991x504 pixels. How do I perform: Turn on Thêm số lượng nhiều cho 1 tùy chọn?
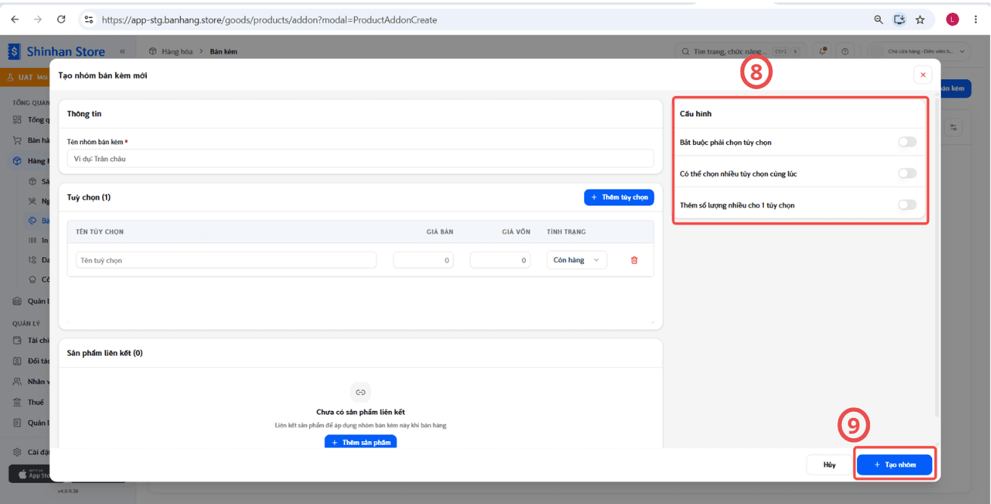click(x=907, y=205)
